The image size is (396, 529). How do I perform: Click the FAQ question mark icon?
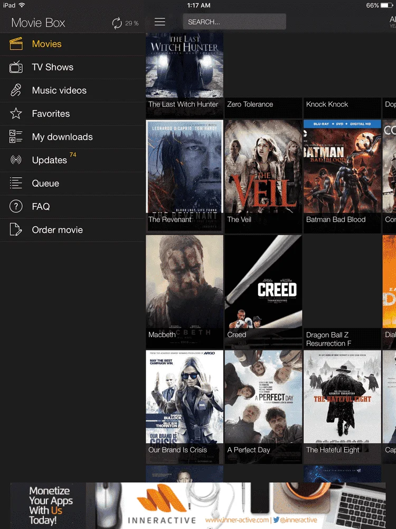[16, 206]
